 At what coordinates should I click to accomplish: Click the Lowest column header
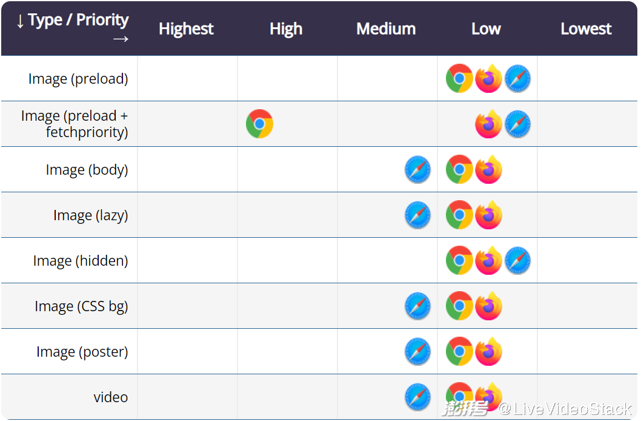[586, 29]
